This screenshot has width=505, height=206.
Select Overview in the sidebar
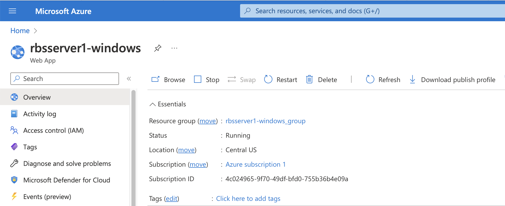tap(65, 97)
